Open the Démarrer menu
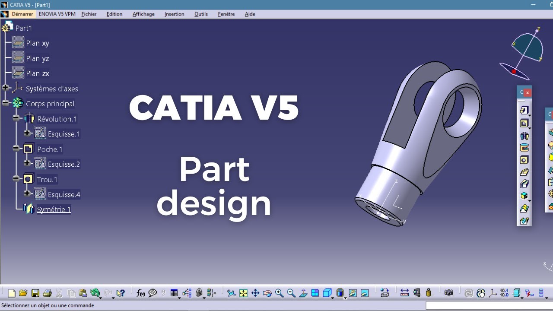This screenshot has height=311, width=553. pos(22,14)
